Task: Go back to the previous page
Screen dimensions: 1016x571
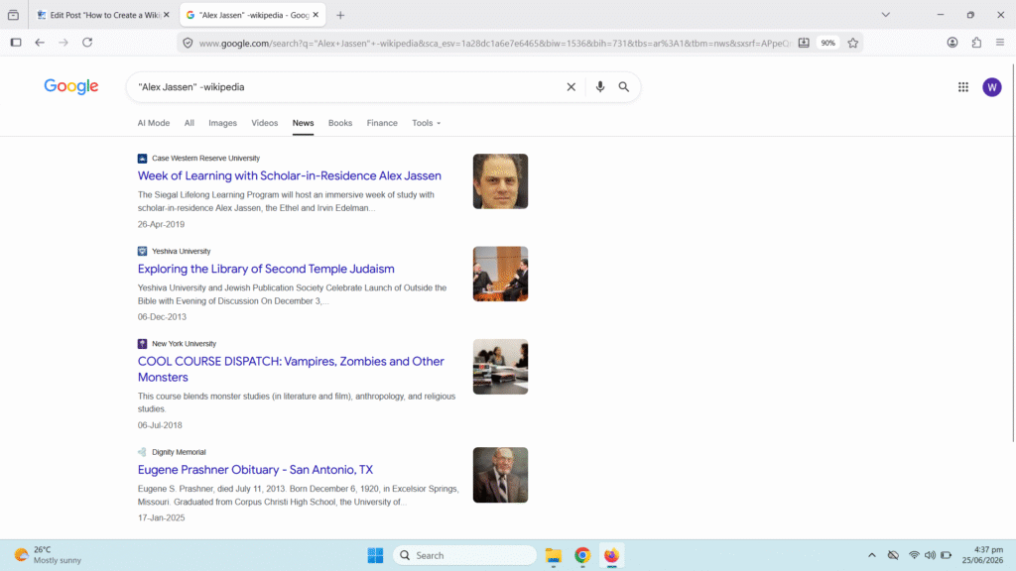Action: tap(40, 43)
